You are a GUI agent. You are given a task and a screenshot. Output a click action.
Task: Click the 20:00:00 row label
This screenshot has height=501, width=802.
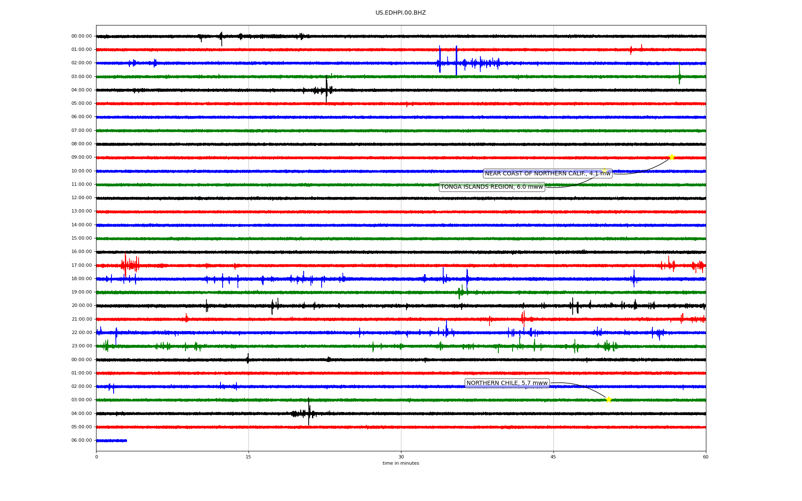coord(81,306)
